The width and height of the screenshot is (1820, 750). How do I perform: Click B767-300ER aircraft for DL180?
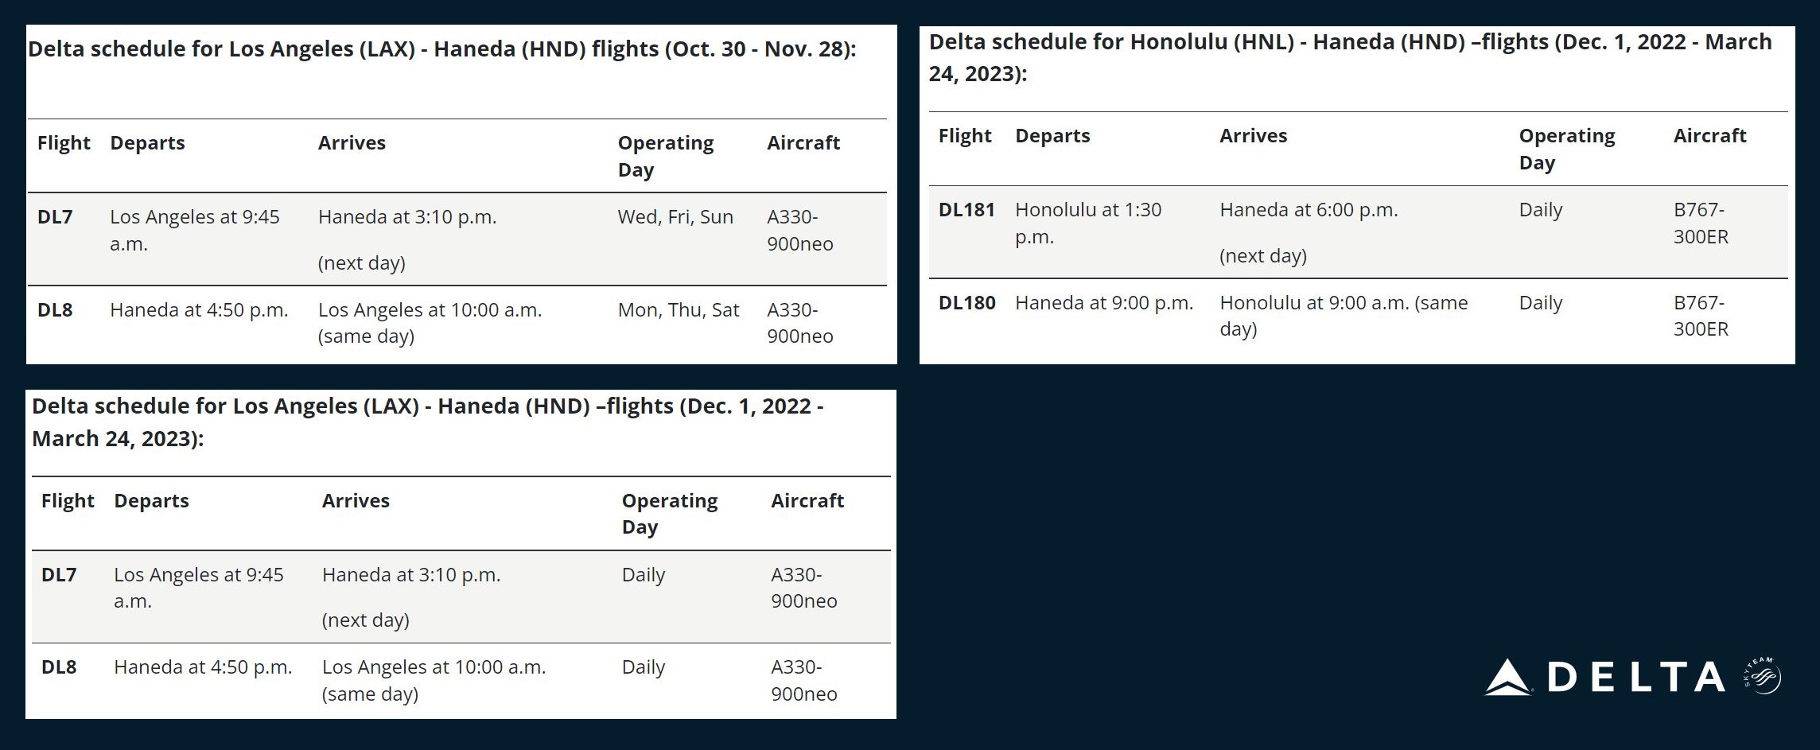pyautogui.click(x=1701, y=316)
